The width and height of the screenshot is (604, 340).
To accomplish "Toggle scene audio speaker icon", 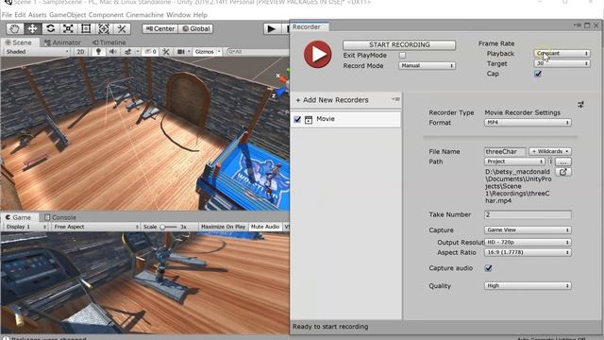I will (x=112, y=52).
